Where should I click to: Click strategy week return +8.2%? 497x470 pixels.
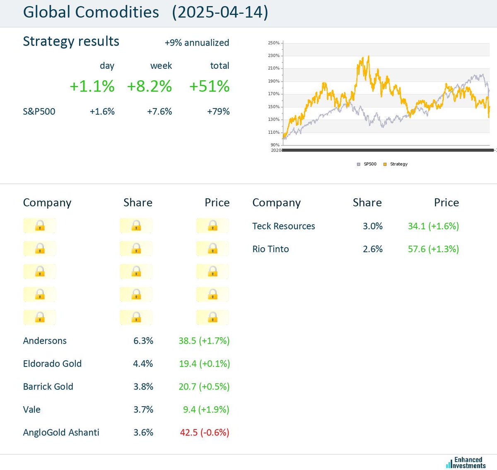click(x=149, y=86)
